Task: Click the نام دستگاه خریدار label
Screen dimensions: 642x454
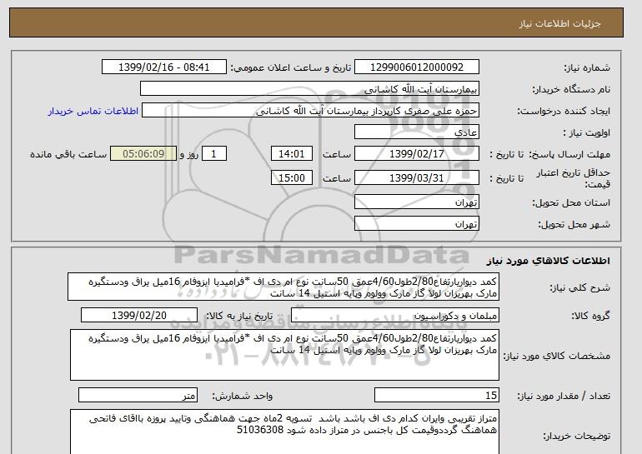Action: 571,89
